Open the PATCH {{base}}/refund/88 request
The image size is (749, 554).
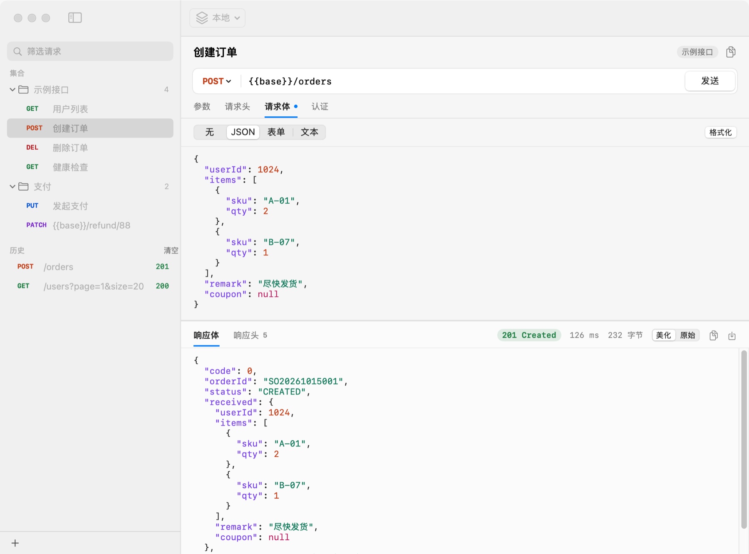tap(90, 225)
